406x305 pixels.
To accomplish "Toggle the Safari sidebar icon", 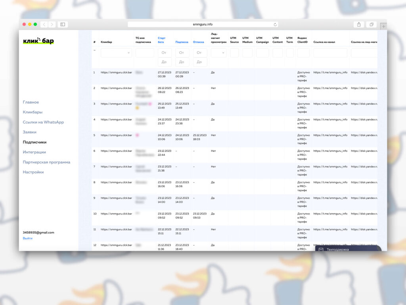I will click(x=63, y=24).
